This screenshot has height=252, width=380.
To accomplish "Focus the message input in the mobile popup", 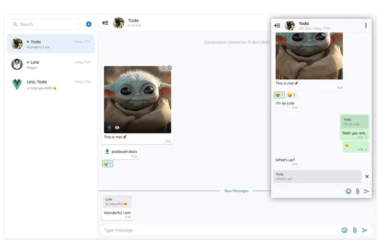I will point(307,192).
